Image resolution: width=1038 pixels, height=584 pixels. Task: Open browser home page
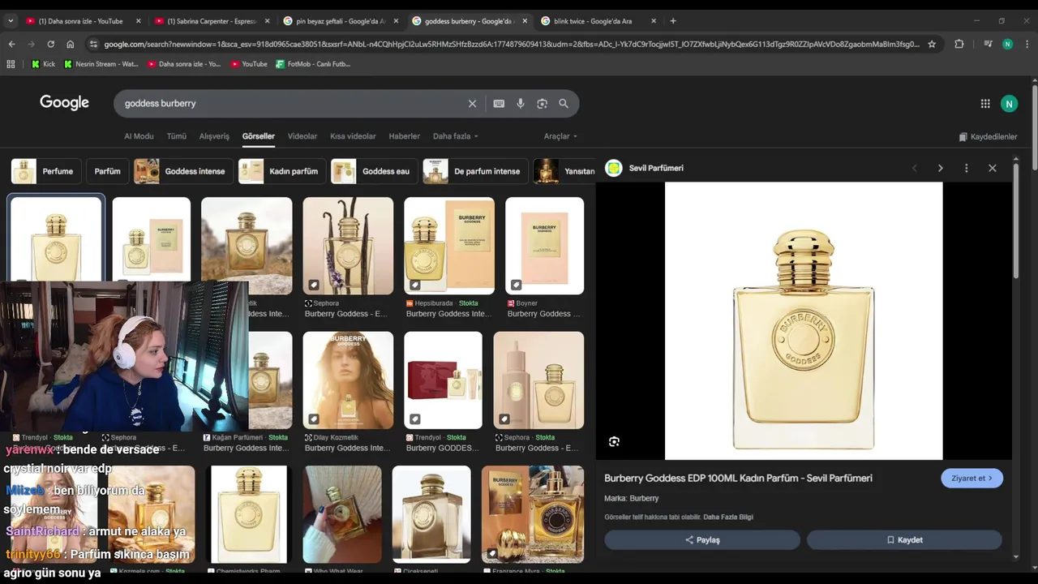[x=71, y=44]
